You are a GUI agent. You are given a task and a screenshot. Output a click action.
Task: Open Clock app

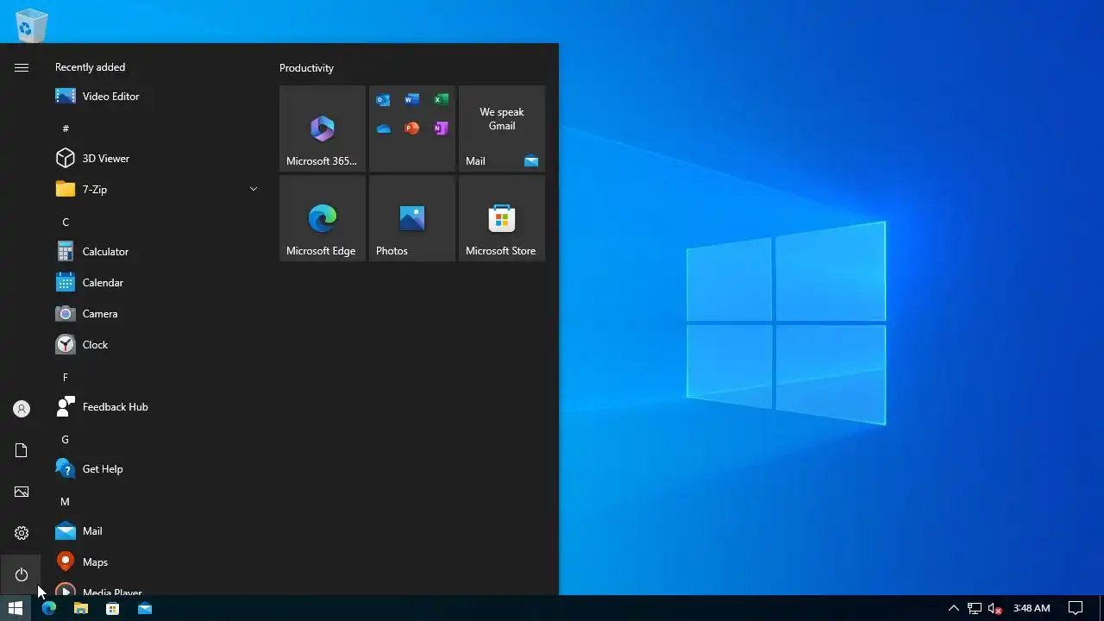(x=155, y=345)
